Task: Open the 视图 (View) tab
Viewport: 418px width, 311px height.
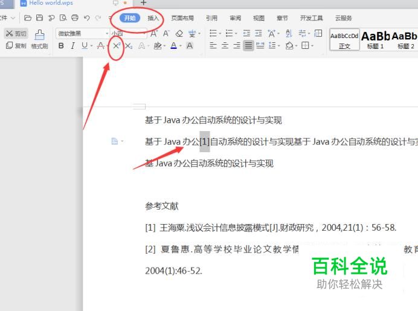Action: (259, 18)
